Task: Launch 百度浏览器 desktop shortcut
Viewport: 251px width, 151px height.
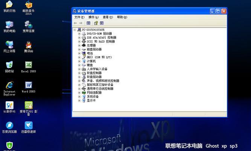Action: coord(9,127)
